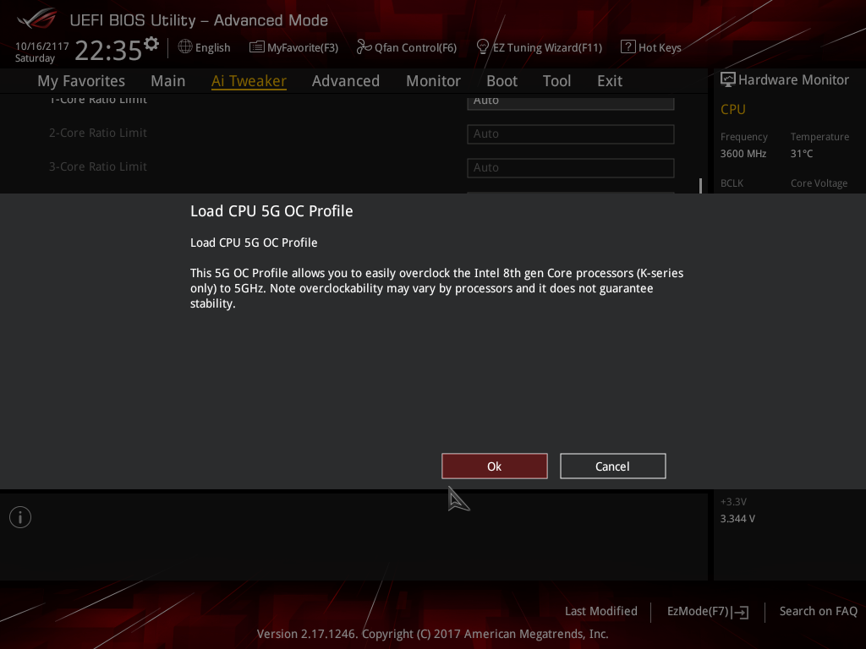Open the Monitor tab
Screen dimensions: 866x649
tap(433, 81)
